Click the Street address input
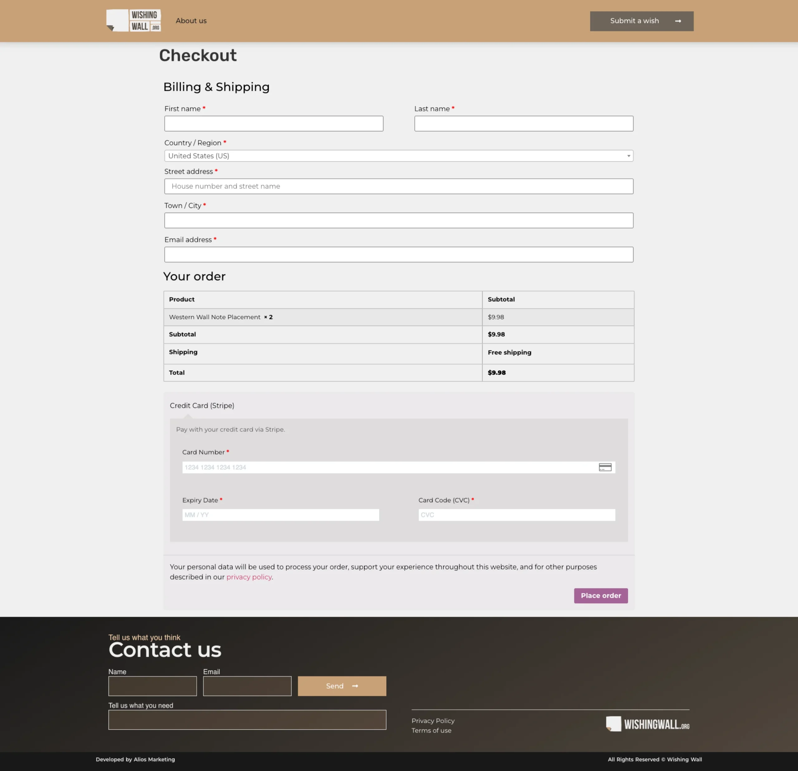This screenshot has height=771, width=798. pyautogui.click(x=399, y=186)
